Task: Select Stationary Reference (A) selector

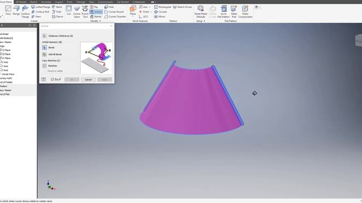Action: (x=44, y=36)
